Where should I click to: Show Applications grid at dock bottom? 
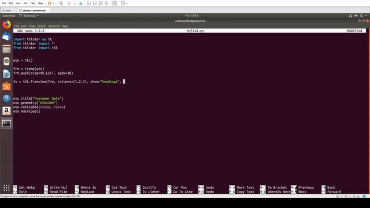tap(6, 188)
